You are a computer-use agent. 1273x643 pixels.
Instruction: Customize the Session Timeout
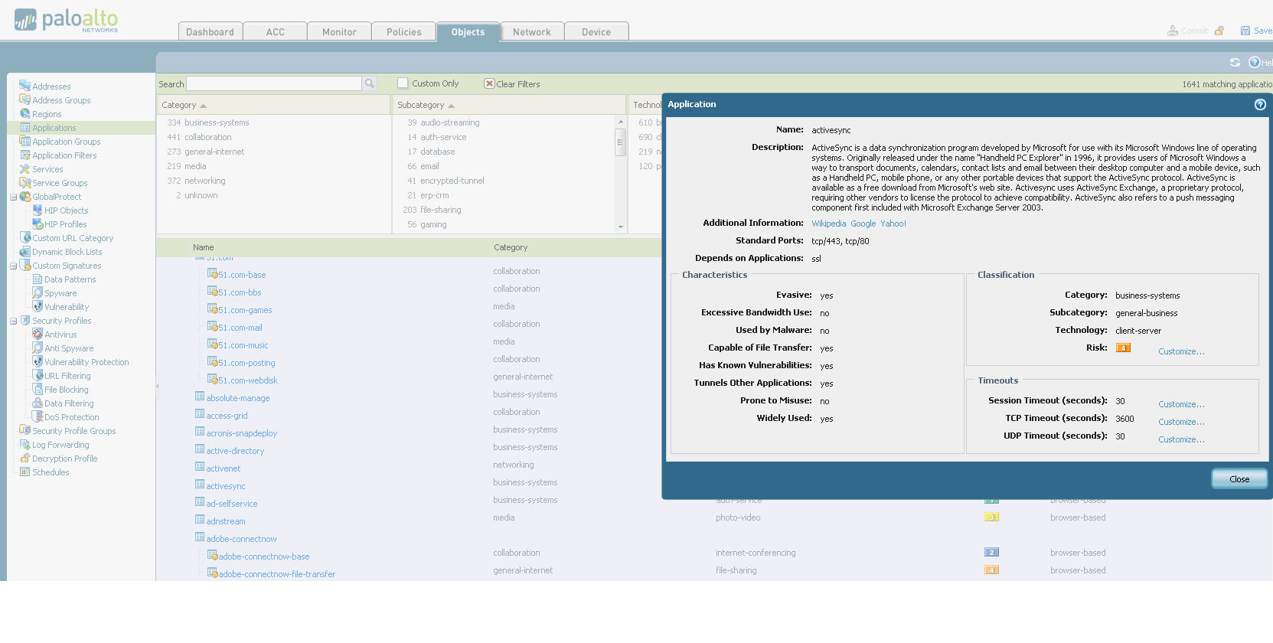(1181, 404)
